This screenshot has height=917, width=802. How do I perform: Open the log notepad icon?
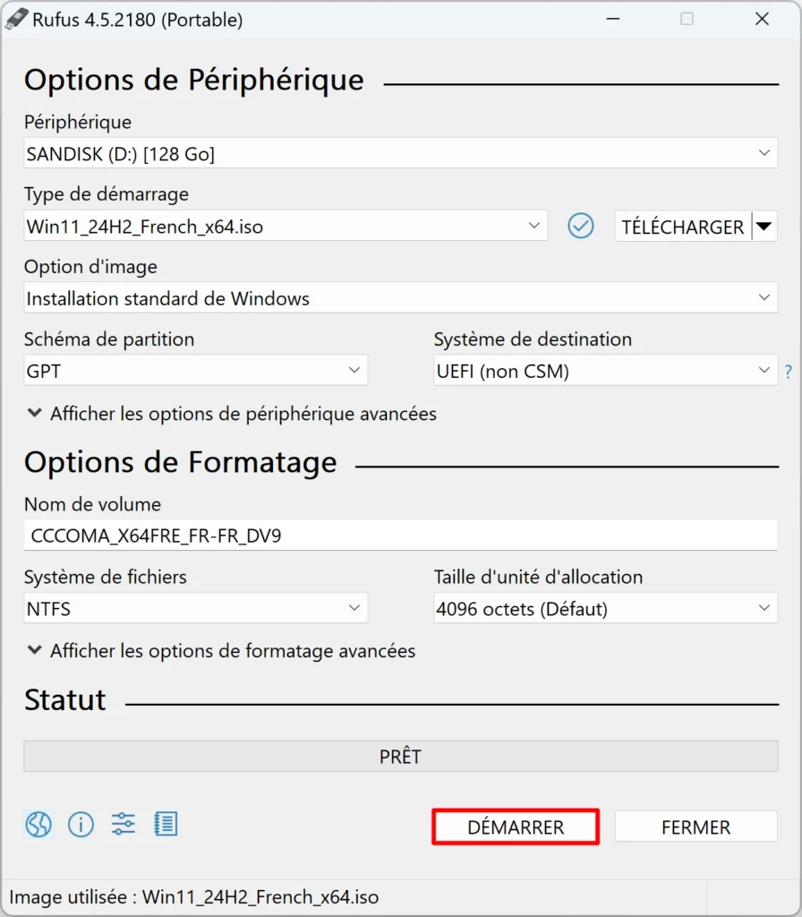coord(166,824)
